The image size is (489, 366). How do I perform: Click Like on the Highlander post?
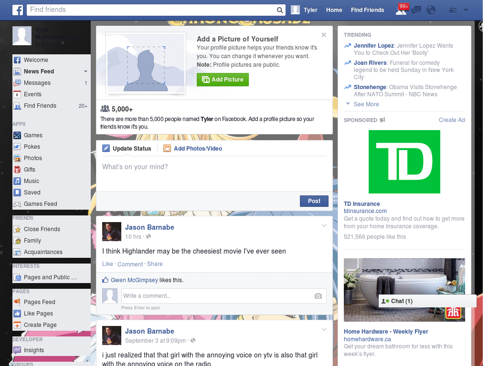pyautogui.click(x=107, y=264)
